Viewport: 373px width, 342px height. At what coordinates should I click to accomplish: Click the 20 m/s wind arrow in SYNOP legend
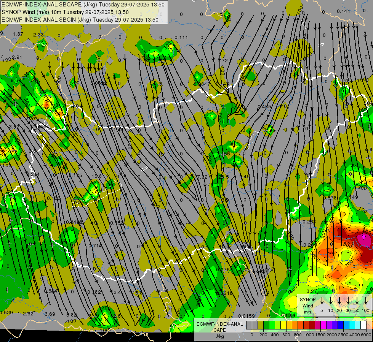click(339, 300)
